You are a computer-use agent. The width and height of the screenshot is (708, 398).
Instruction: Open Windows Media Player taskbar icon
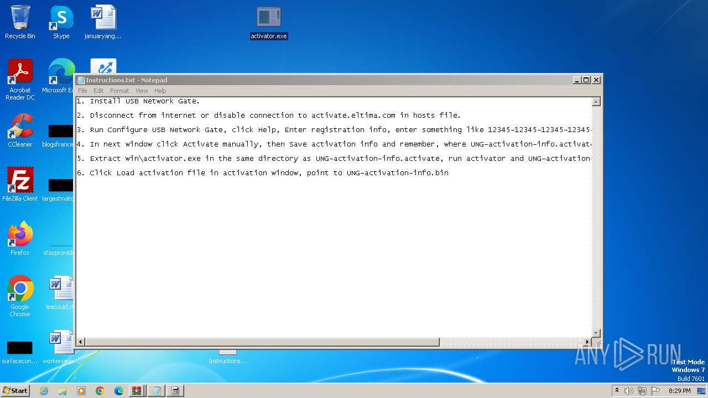tap(81, 391)
